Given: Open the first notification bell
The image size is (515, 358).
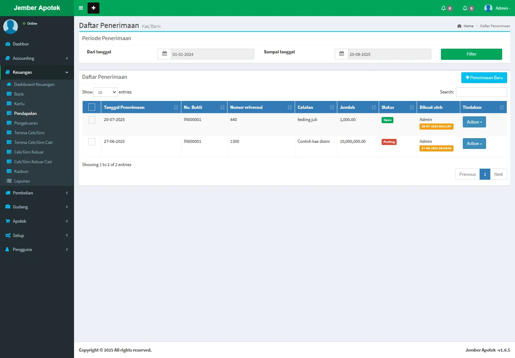Looking at the screenshot, I should pyautogui.click(x=444, y=8).
